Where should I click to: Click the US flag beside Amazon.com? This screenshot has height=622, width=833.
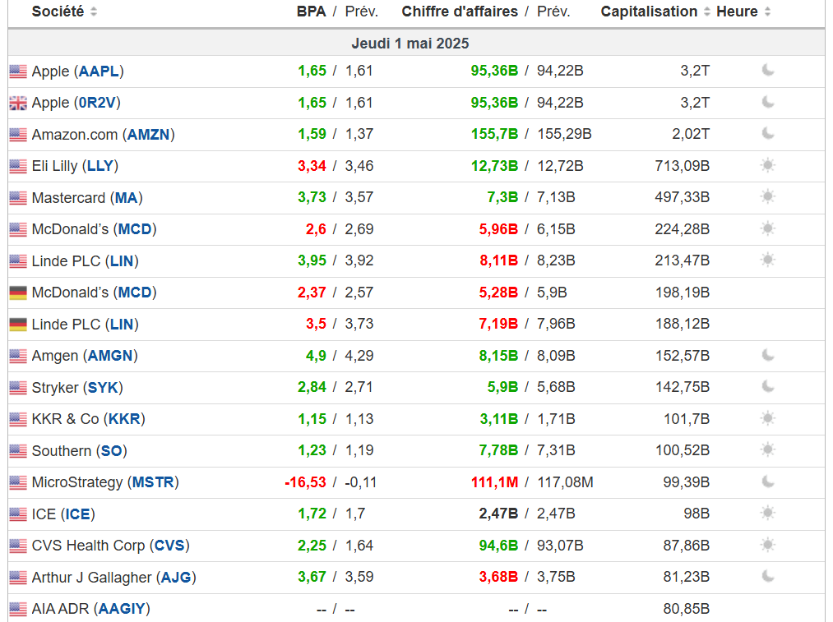18,135
